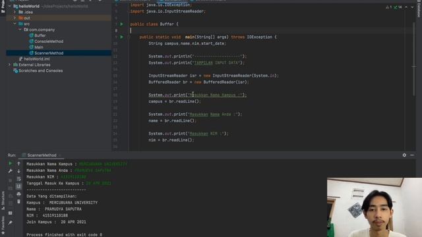The image size is (422, 237).
Task: Select Main class in project tree
Action: [39, 47]
